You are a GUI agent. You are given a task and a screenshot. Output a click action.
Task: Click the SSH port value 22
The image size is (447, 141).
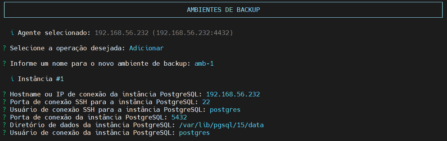pyautogui.click(x=206, y=102)
